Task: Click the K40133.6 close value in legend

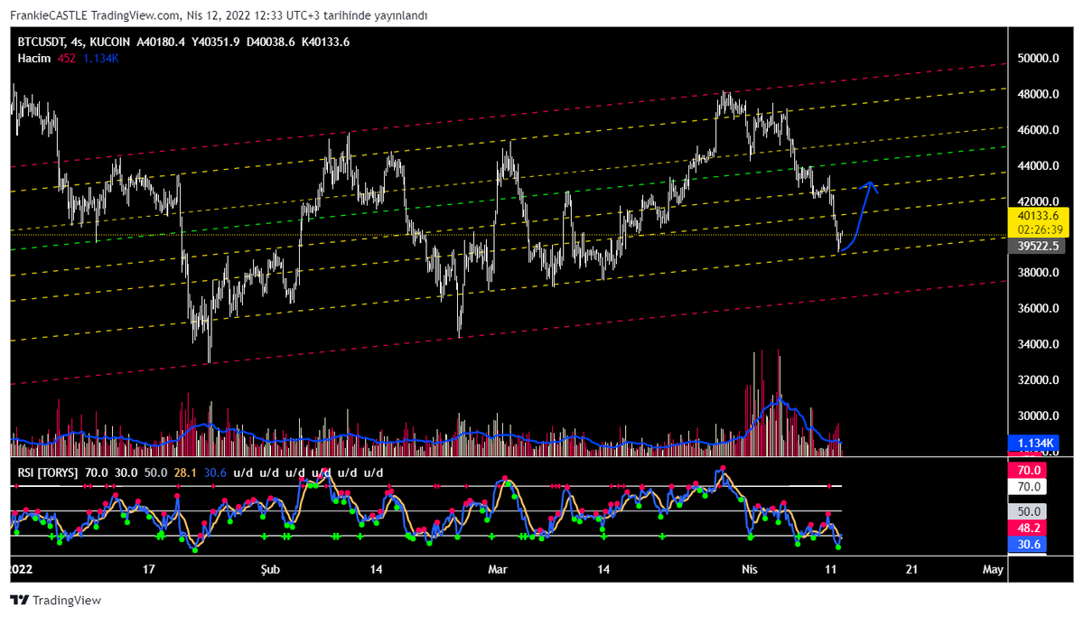Action: click(x=326, y=42)
